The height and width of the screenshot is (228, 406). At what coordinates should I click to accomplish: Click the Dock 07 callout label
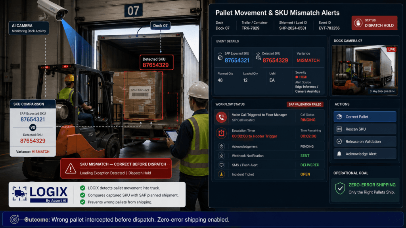click(x=160, y=26)
